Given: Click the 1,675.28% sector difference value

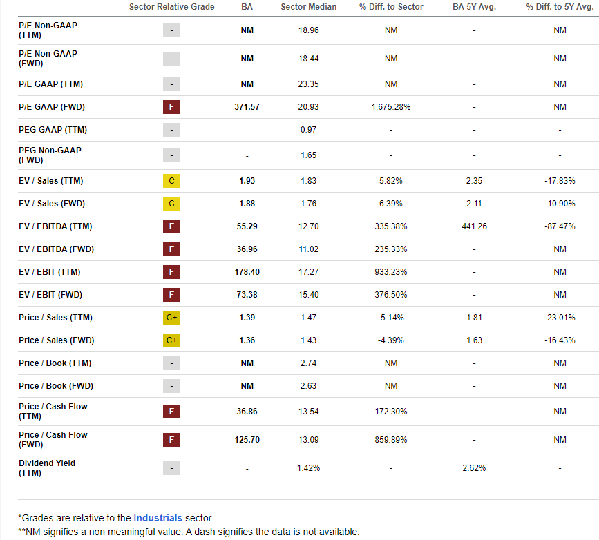Looking at the screenshot, I should [x=391, y=107].
